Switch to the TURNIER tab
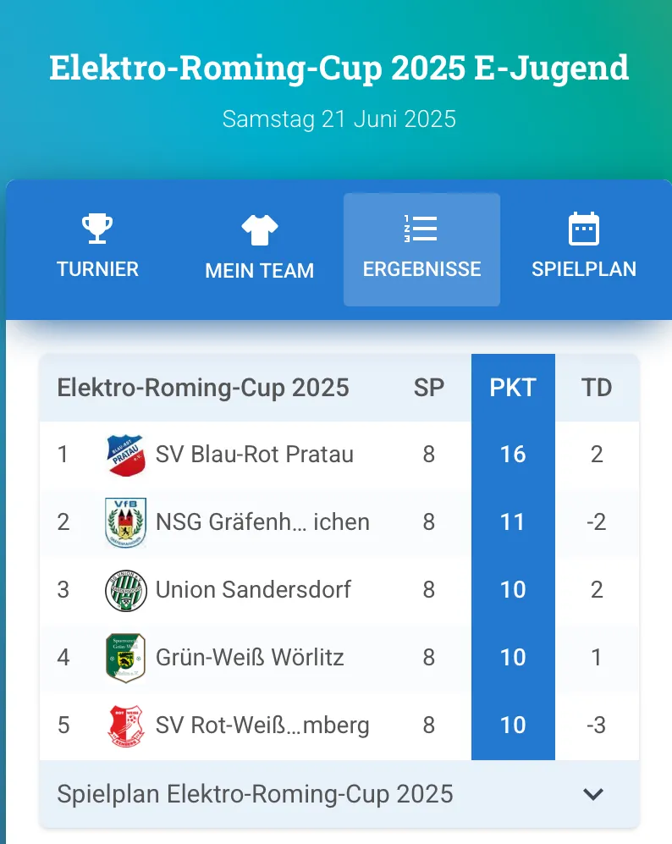Viewport: 672px width, 844px height. point(97,269)
